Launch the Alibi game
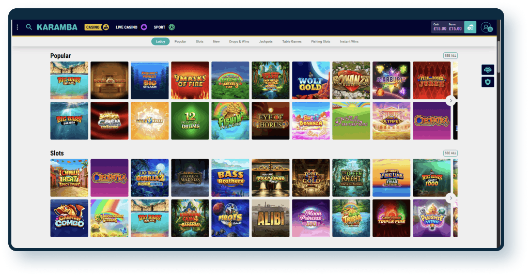 pyautogui.click(x=271, y=218)
